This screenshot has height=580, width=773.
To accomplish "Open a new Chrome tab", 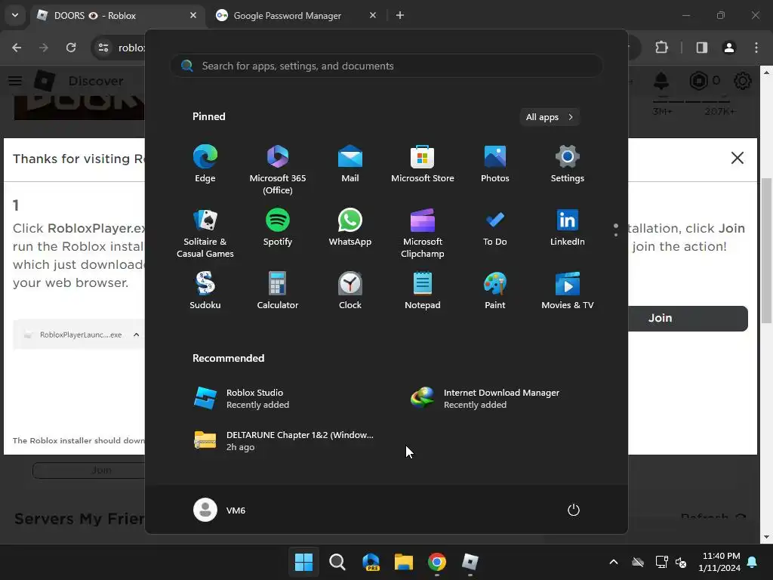I will coord(400,16).
